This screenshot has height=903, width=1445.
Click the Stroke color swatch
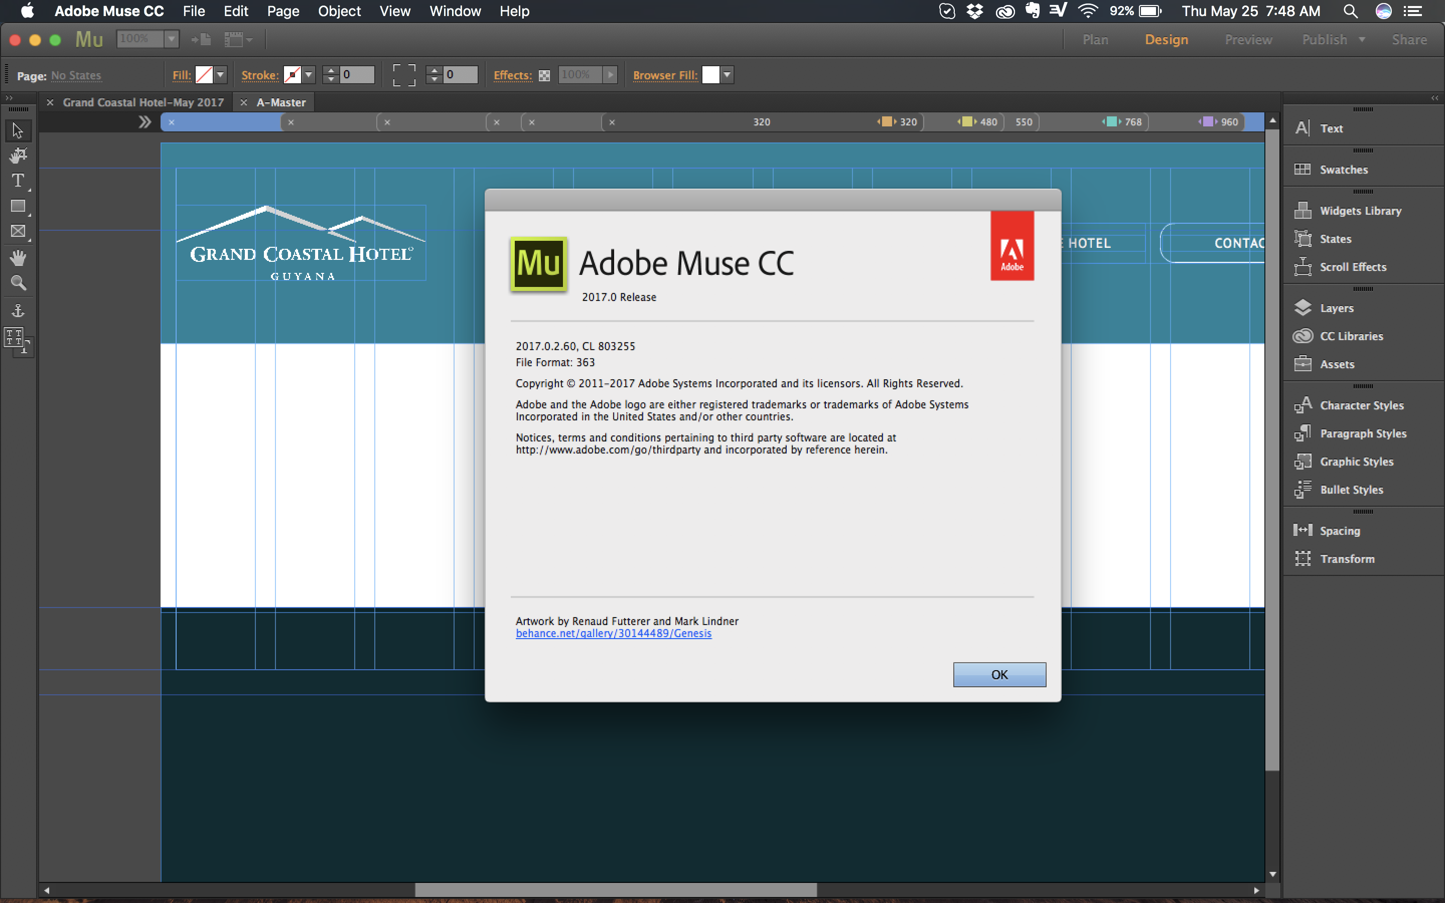click(293, 75)
